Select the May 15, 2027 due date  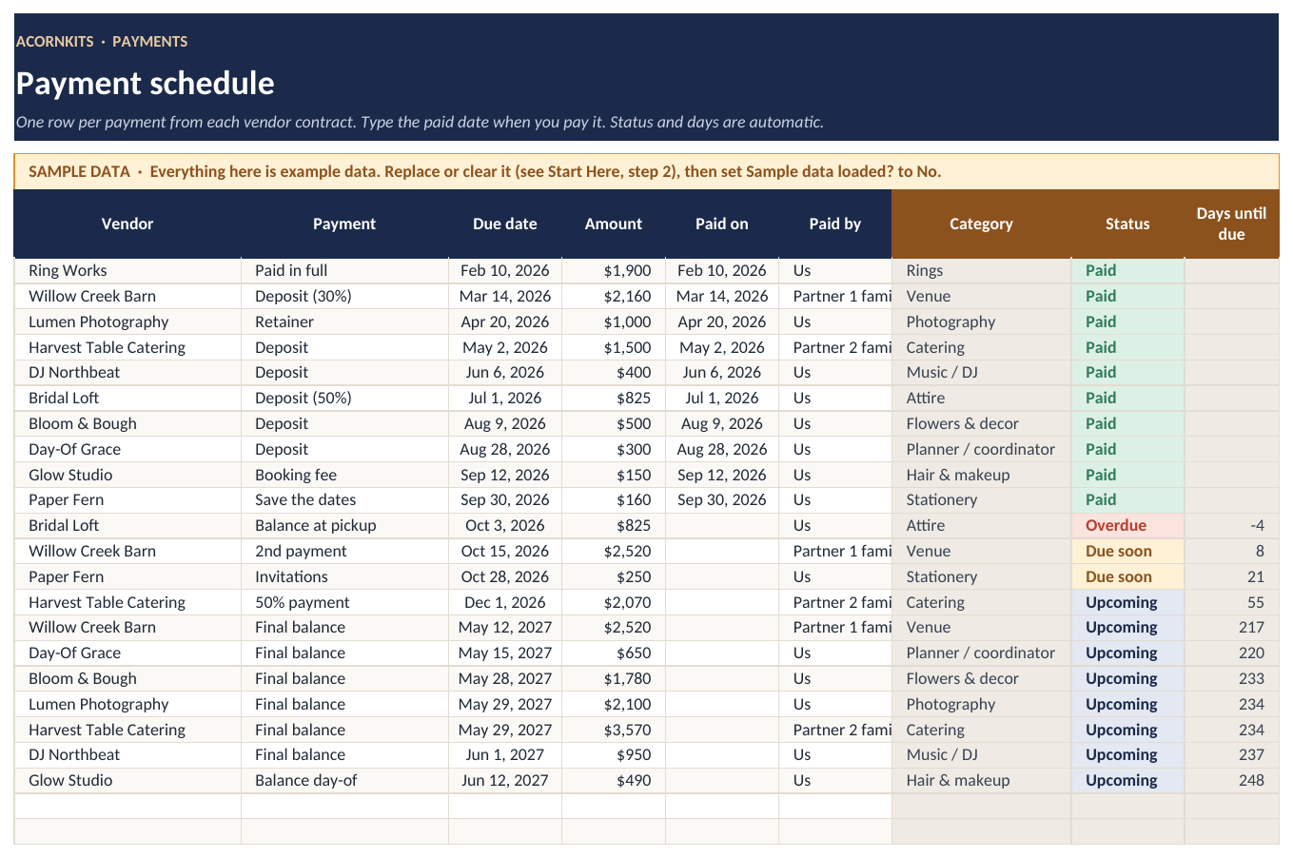(x=505, y=653)
